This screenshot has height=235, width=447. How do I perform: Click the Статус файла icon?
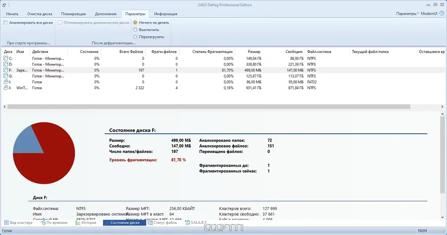(150, 223)
